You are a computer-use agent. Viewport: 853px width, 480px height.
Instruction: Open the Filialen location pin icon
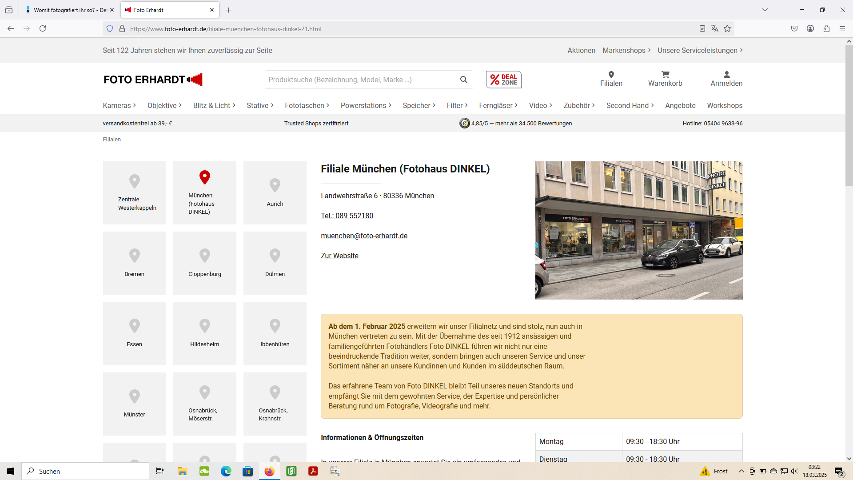pos(611,75)
